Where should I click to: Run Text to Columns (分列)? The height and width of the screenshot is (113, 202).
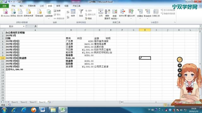pos(100,13)
